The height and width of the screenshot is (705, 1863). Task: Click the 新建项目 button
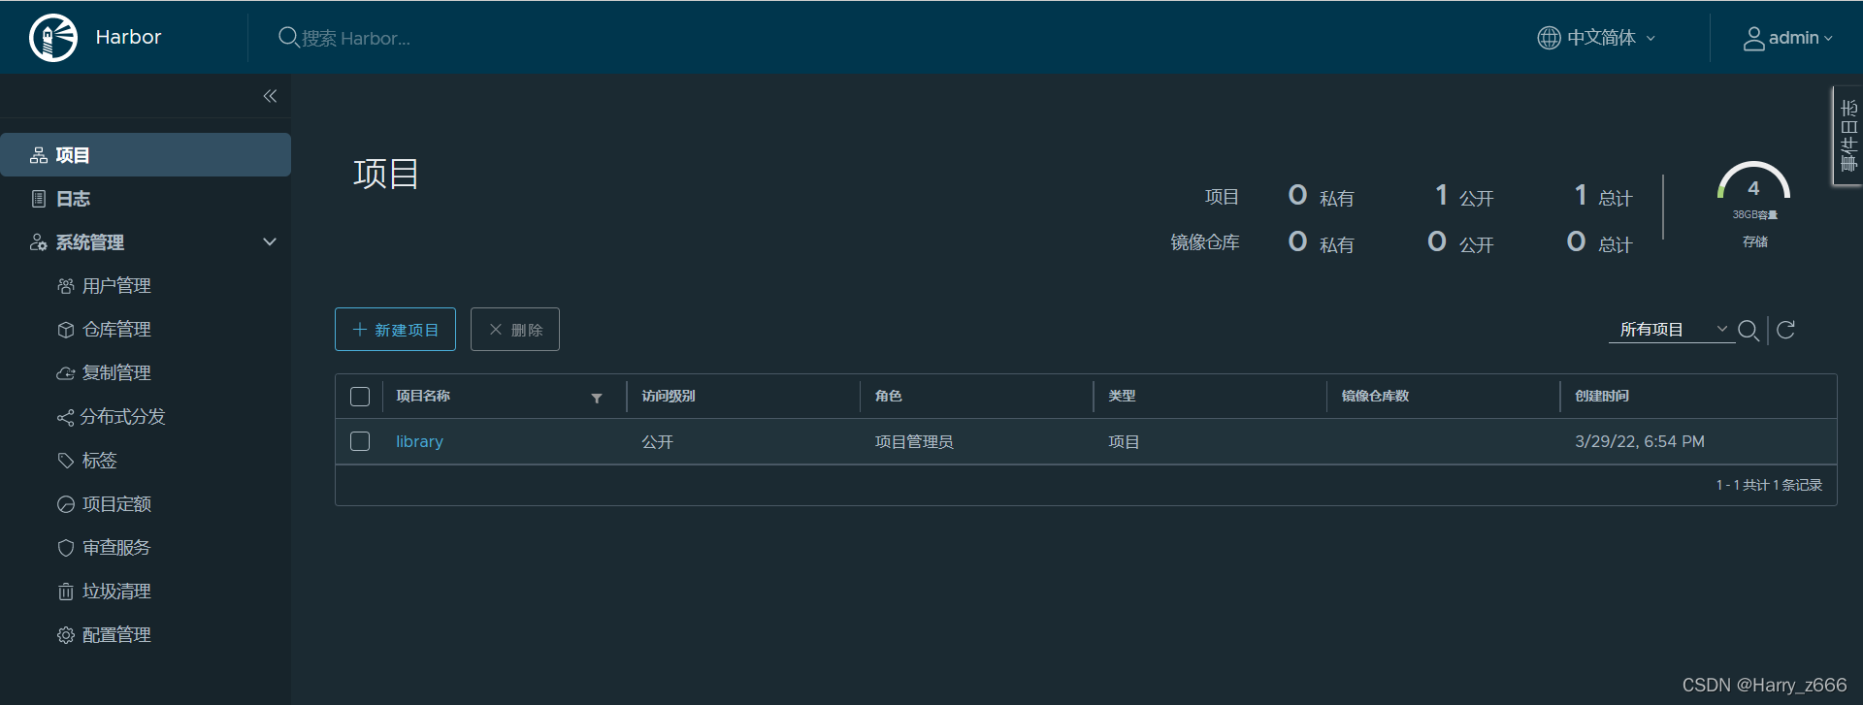(x=395, y=330)
